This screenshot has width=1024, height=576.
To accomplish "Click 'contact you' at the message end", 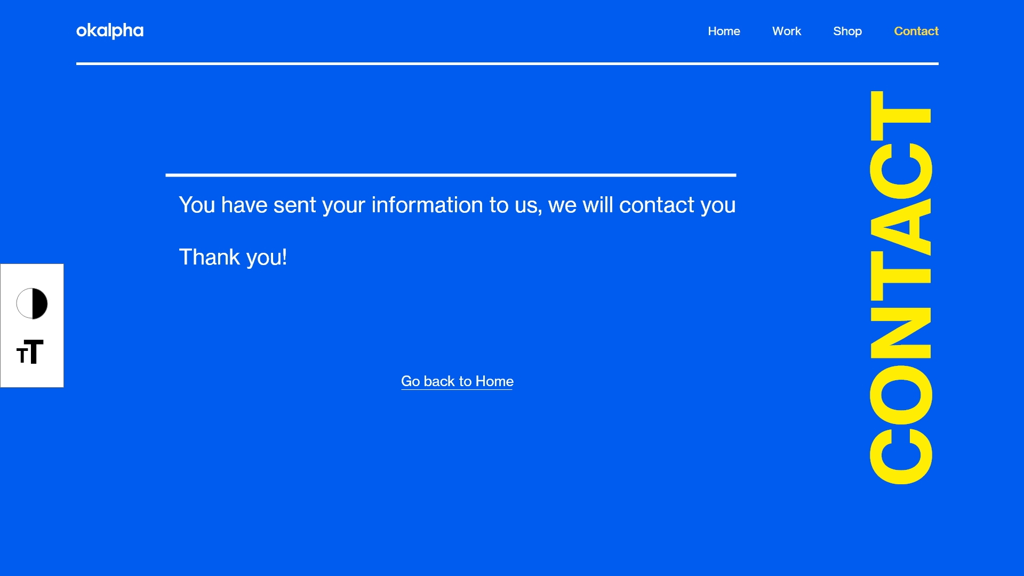I will [x=677, y=205].
